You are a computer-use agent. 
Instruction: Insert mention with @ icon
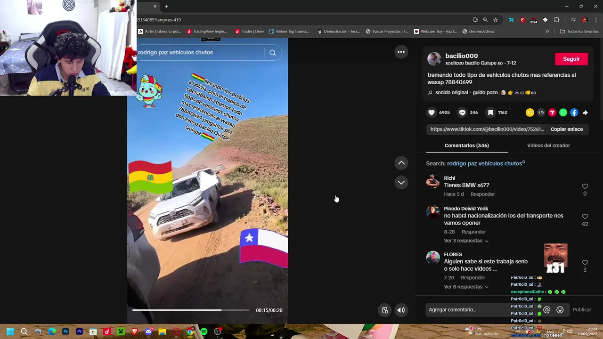pyautogui.click(x=547, y=310)
